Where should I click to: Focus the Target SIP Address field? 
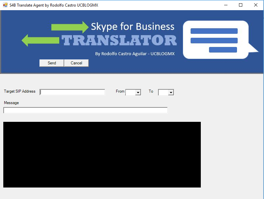click(72, 92)
